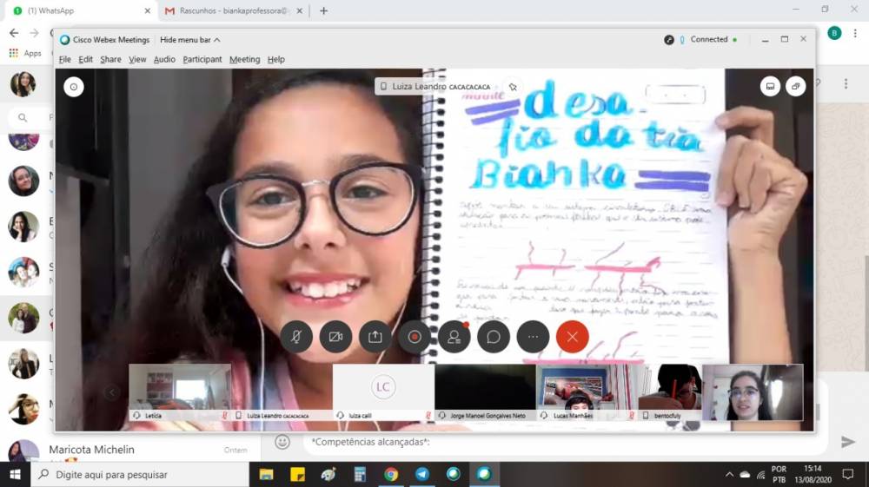Screen dimensions: 869x487
Task: Switch video layout view icon
Action: tap(770, 86)
